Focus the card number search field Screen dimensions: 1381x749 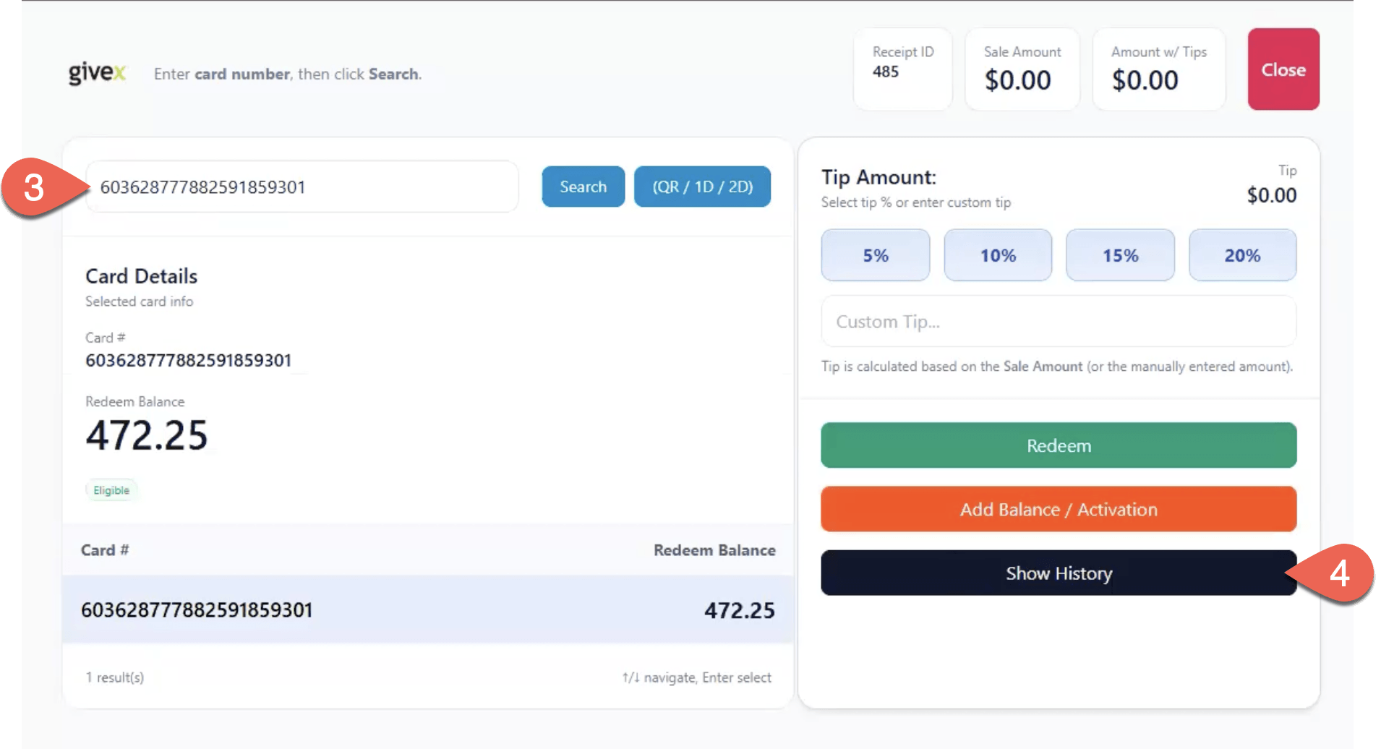click(302, 187)
